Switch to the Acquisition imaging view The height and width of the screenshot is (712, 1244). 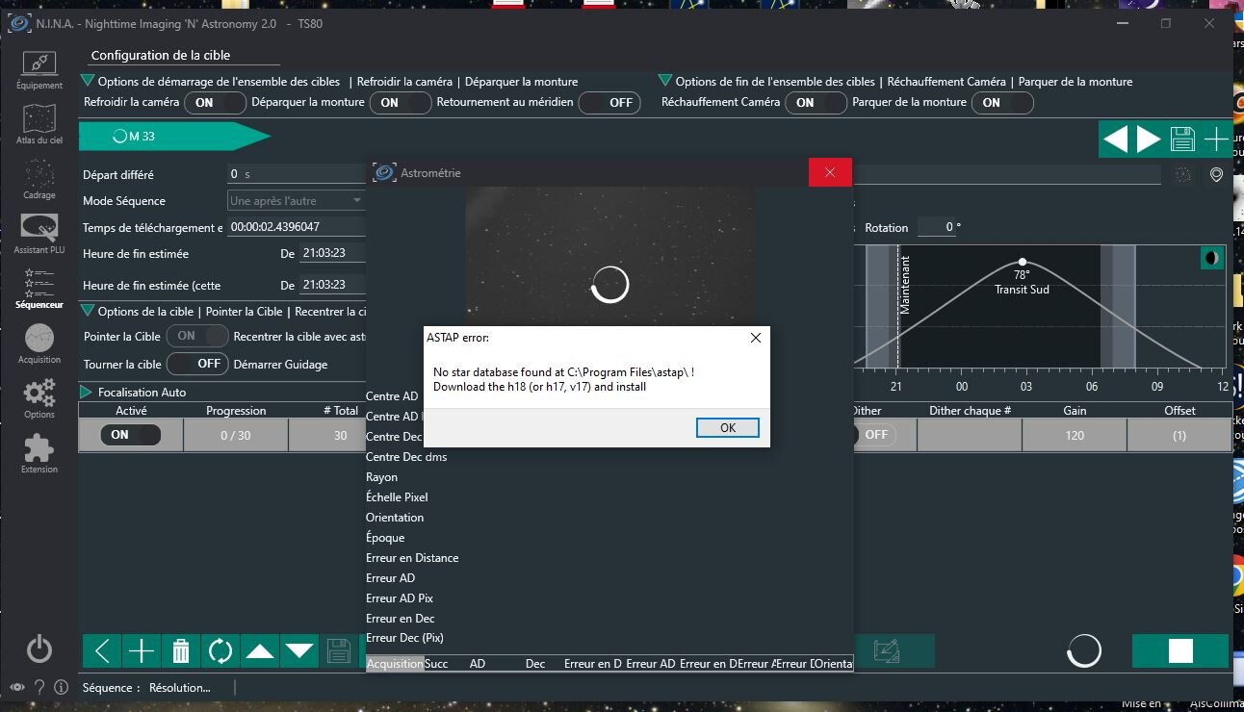point(39,344)
